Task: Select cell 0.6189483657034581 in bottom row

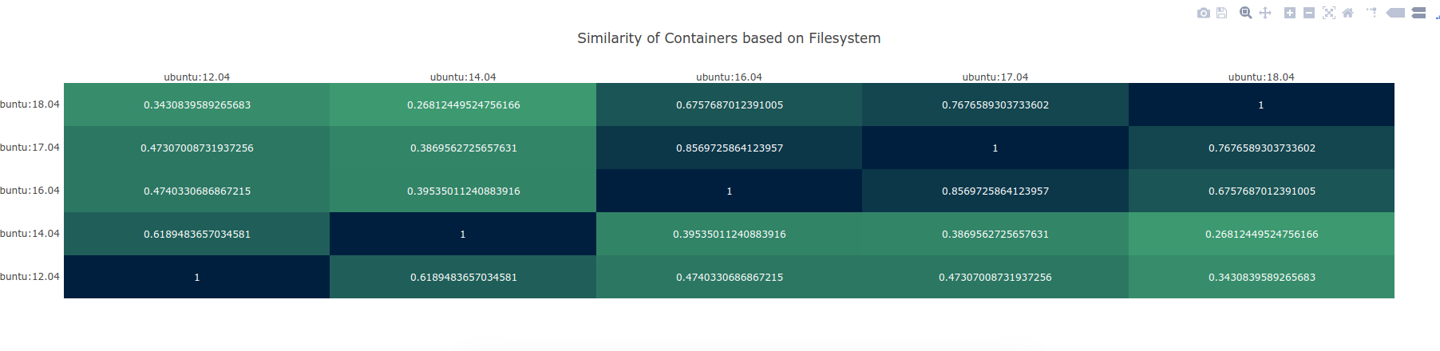Action: tap(463, 277)
